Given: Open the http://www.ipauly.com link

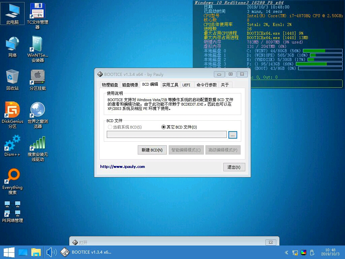Looking at the screenshot, I should pyautogui.click(x=123, y=167).
